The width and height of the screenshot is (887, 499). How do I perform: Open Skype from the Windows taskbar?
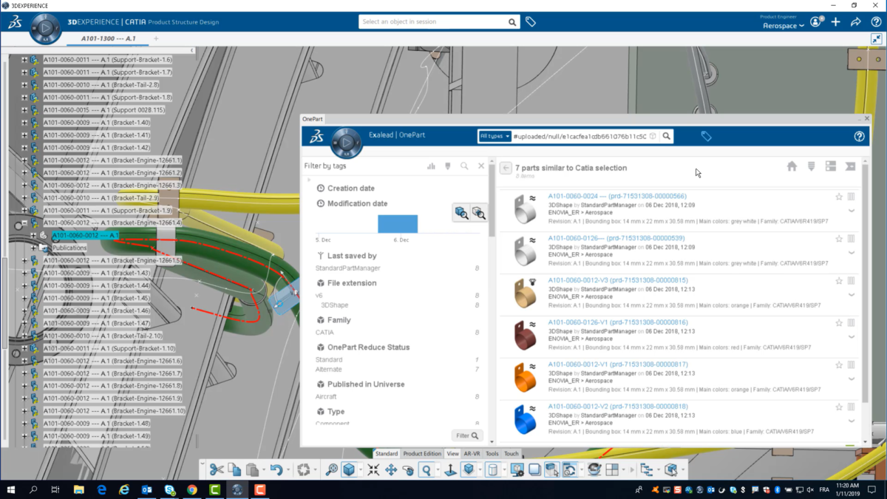click(x=170, y=489)
